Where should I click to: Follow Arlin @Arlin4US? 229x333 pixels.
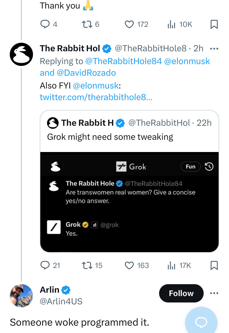(x=181, y=293)
